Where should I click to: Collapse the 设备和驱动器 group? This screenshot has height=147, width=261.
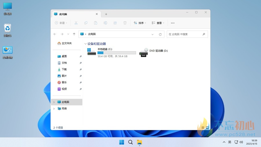(85, 44)
